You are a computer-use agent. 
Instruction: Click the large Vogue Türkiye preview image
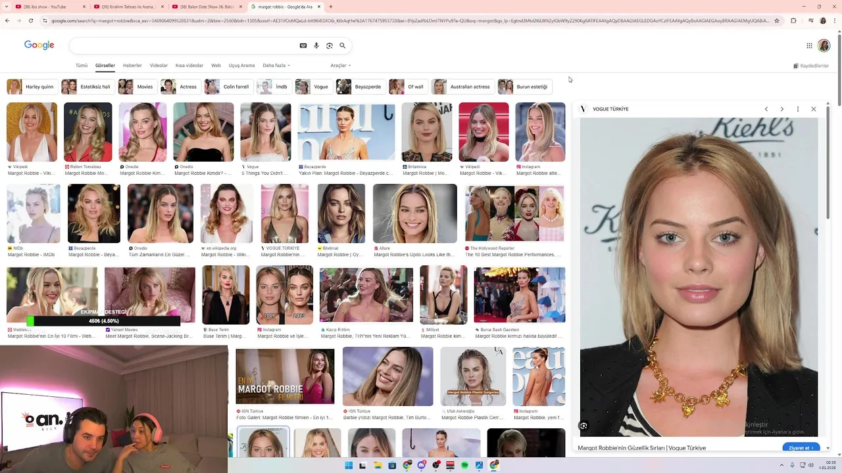coord(699,277)
